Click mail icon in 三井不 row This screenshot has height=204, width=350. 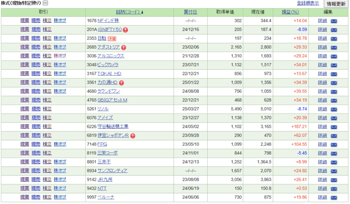[334, 162]
